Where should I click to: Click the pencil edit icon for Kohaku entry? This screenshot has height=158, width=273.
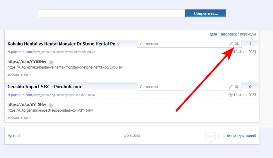coord(231,44)
